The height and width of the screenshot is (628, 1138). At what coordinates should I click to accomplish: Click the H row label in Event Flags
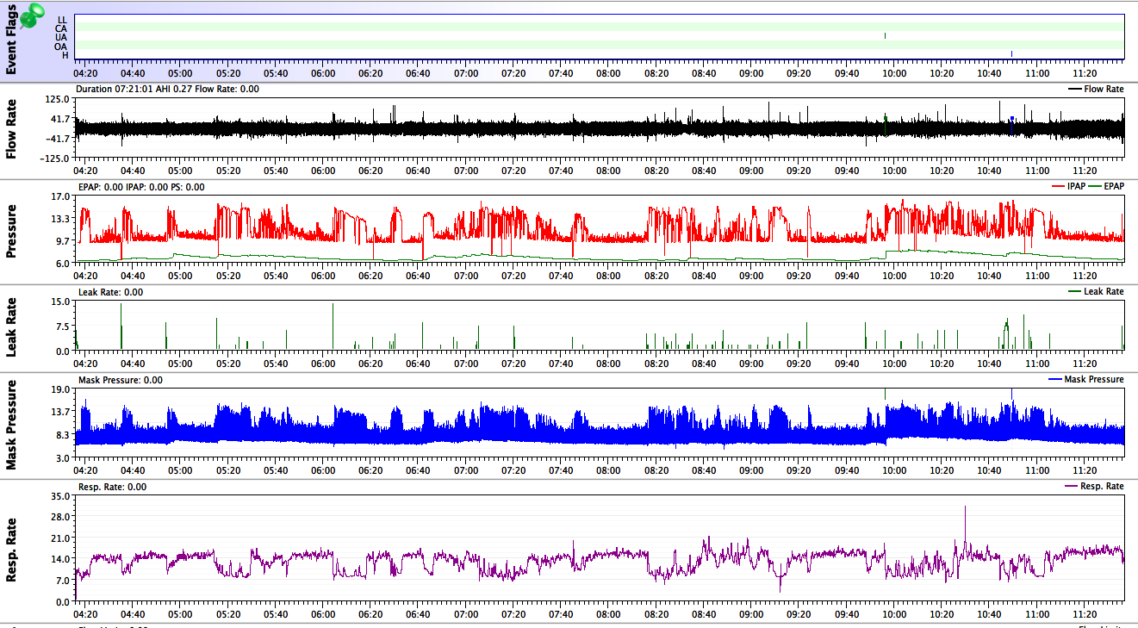65,55
